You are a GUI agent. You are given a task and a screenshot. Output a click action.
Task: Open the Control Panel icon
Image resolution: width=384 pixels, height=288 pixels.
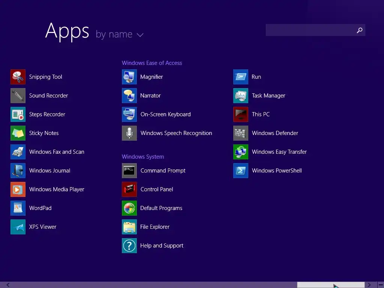pos(129,189)
